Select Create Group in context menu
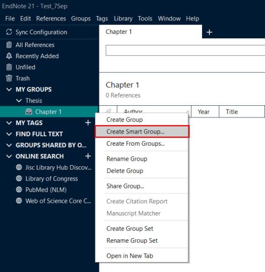 142,120
